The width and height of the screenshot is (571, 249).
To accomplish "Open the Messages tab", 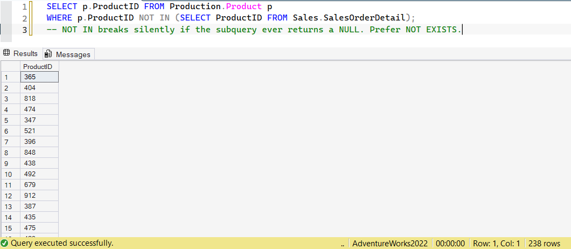I will (68, 54).
